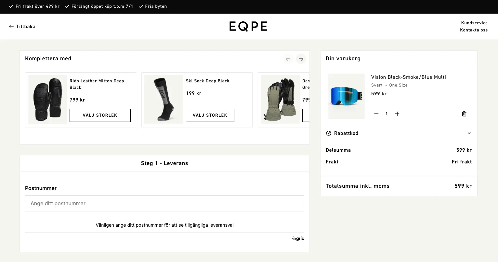Open the green glove product image
This screenshot has width=498, height=262.
tap(280, 100)
